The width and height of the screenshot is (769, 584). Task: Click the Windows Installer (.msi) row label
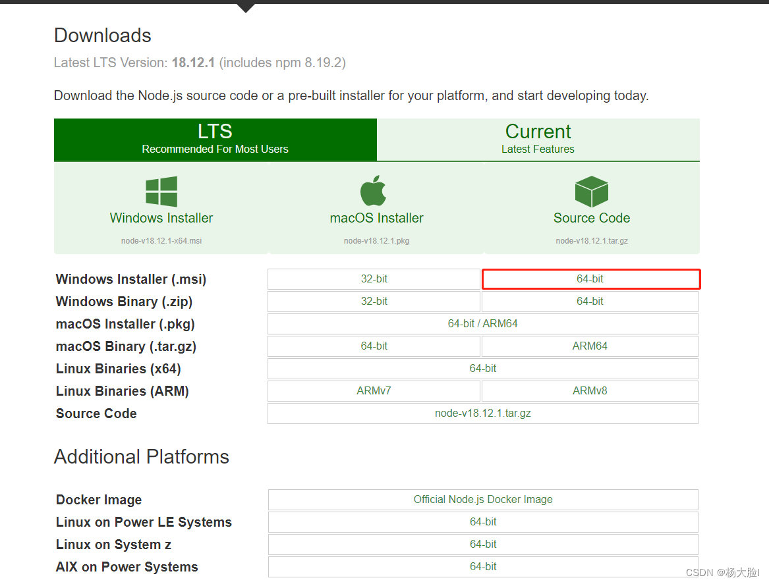tap(131, 279)
